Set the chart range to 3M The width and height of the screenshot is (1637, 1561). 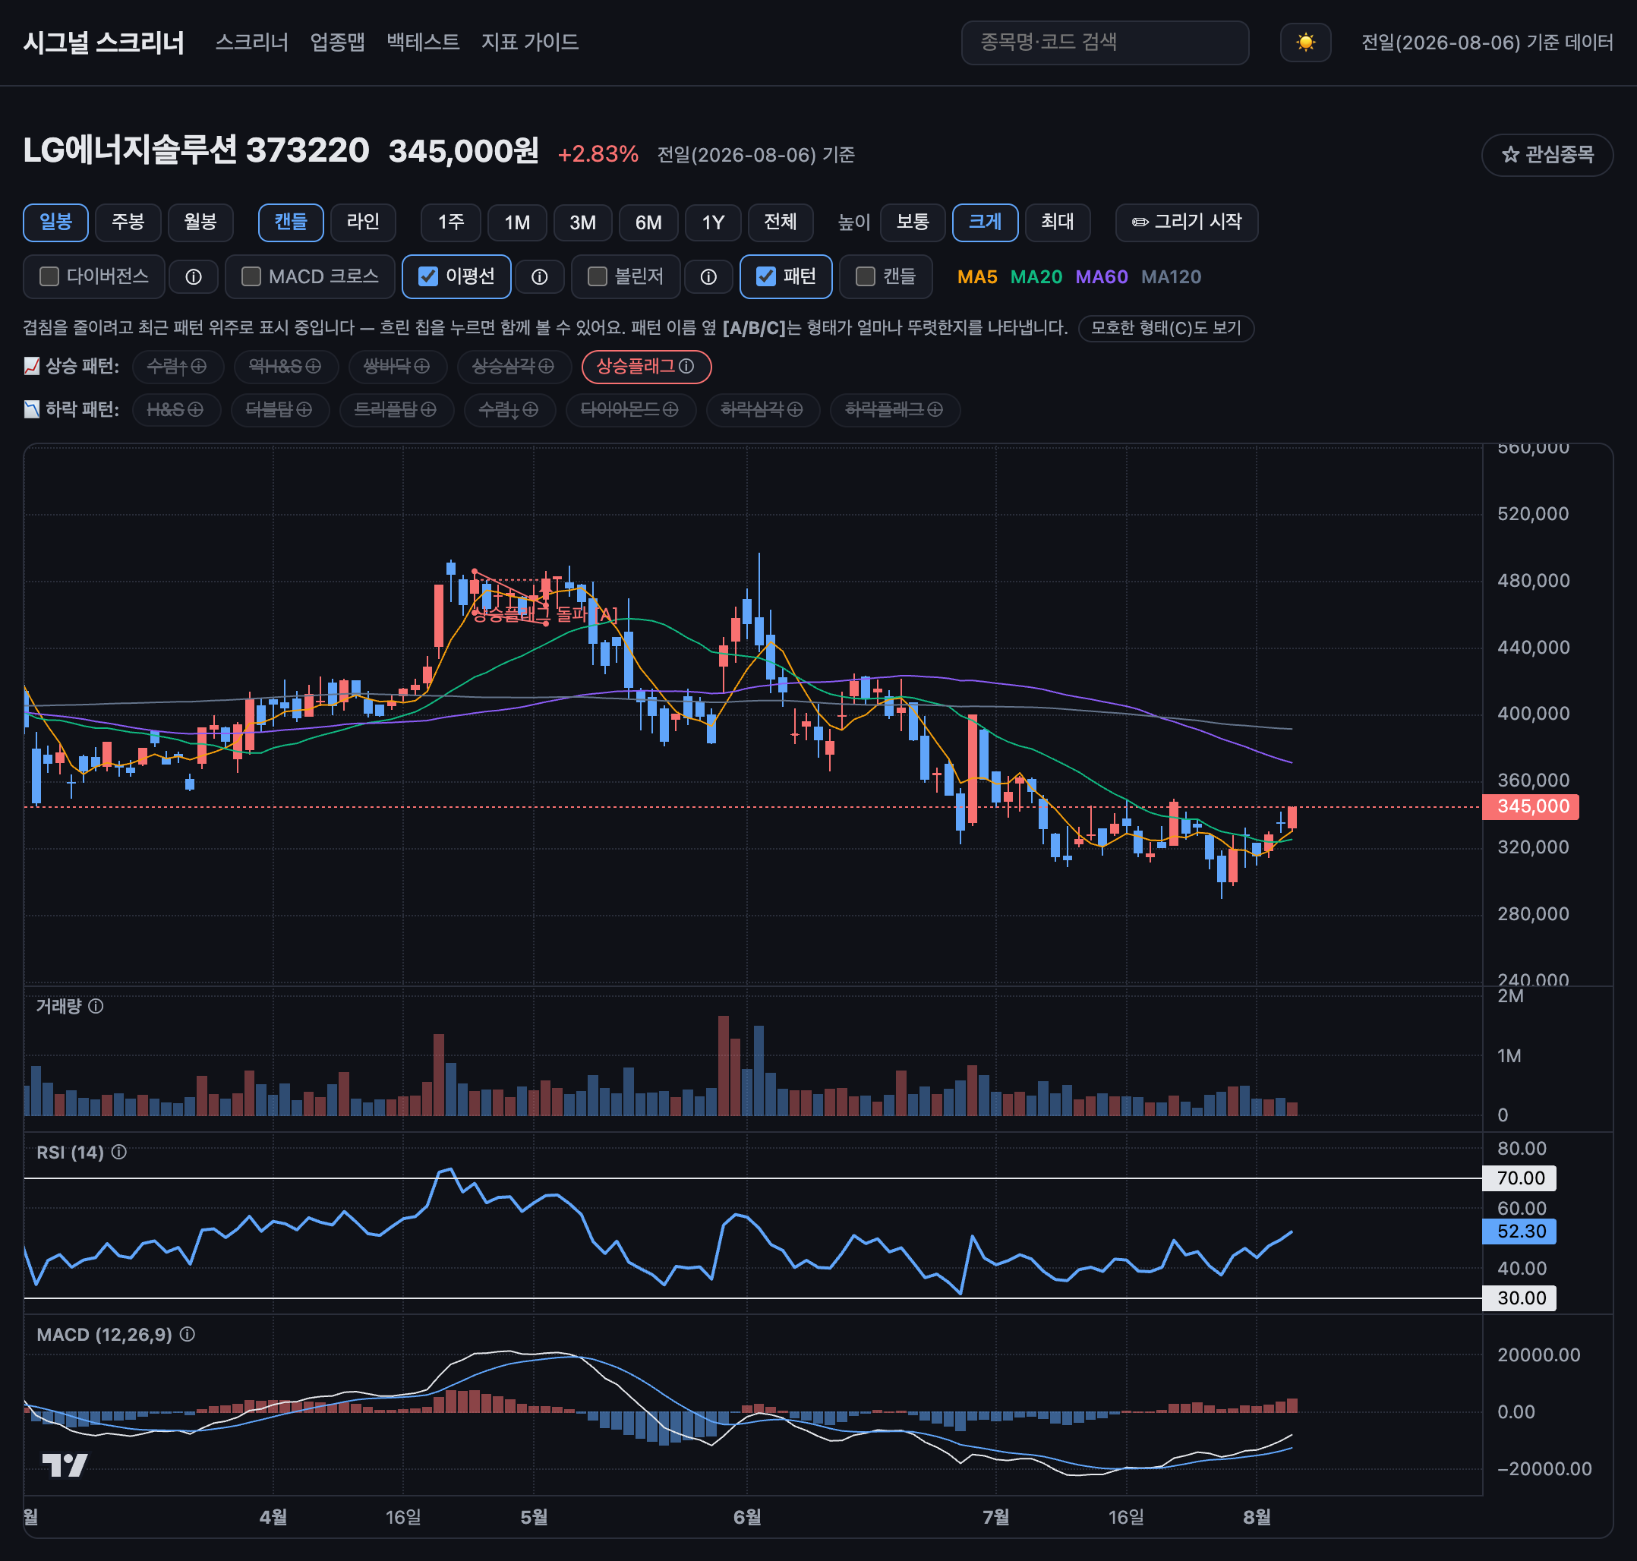click(582, 222)
